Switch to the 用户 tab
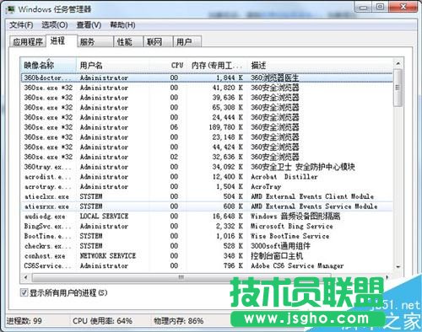Image resolution: width=422 pixels, height=332 pixels. pyautogui.click(x=187, y=42)
